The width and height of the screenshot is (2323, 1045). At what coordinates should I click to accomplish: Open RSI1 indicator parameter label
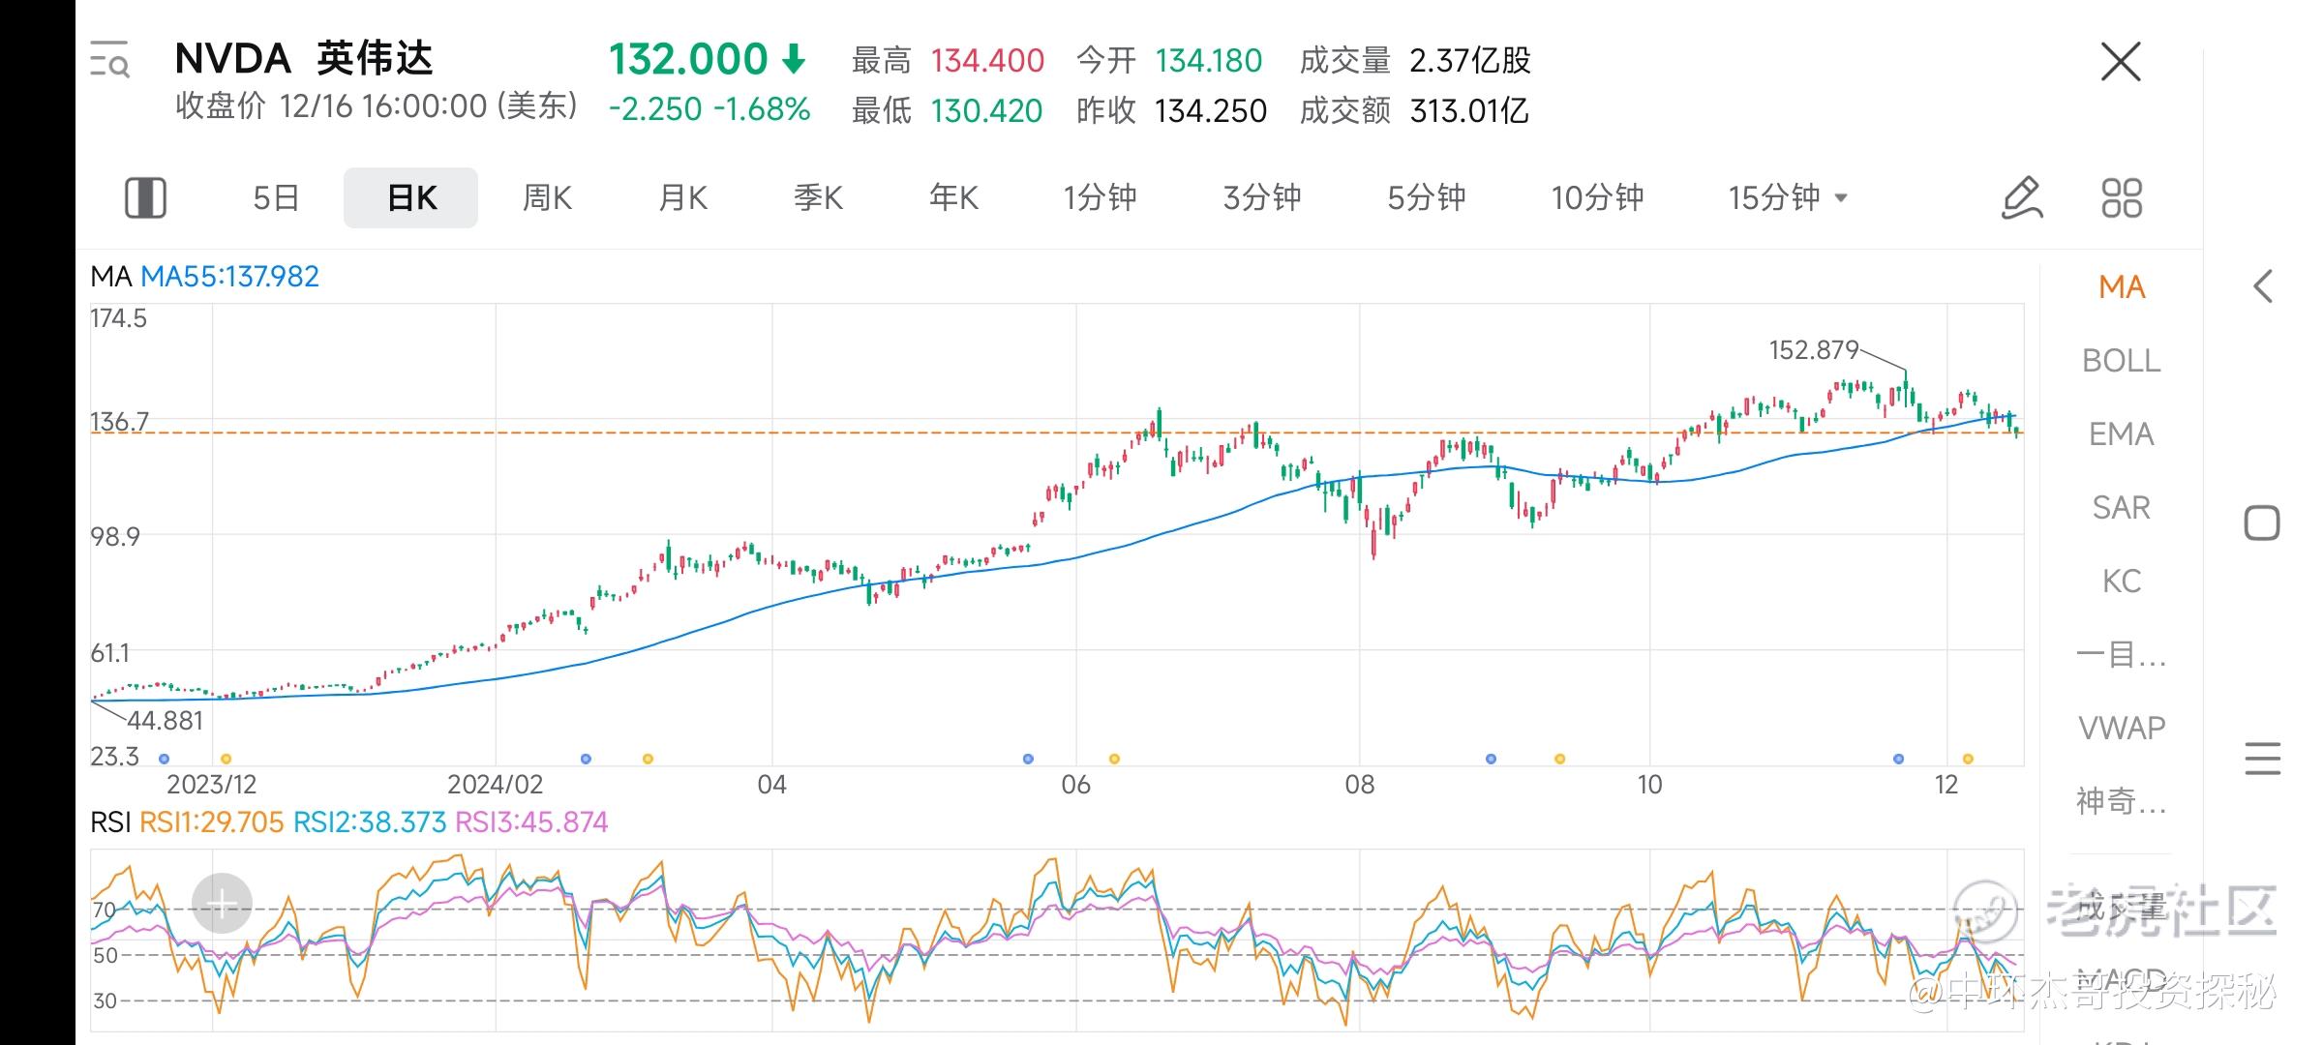211,822
